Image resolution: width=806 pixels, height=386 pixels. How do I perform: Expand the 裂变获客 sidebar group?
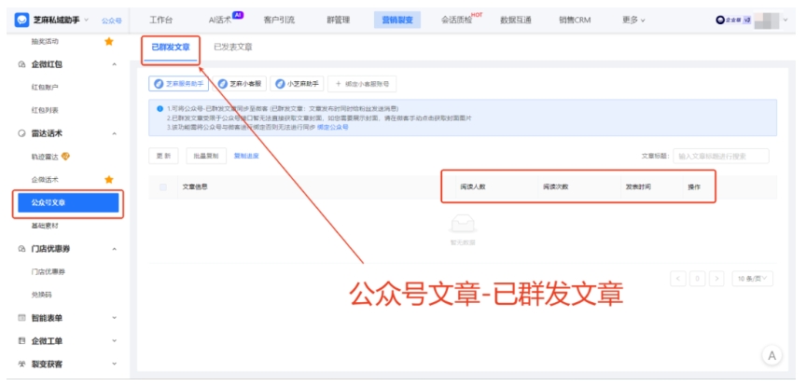coord(114,364)
